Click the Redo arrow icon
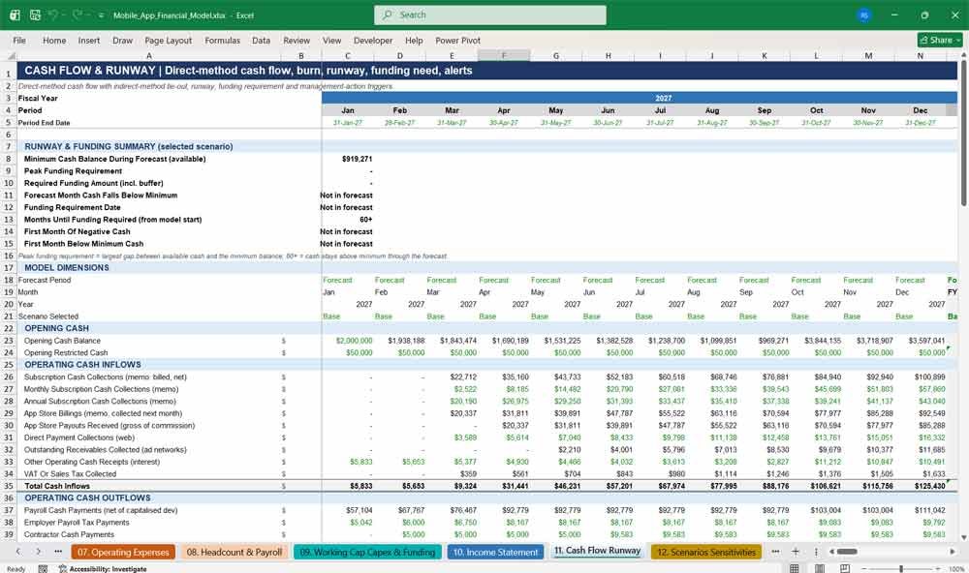This screenshot has height=573, width=969. tap(78, 15)
